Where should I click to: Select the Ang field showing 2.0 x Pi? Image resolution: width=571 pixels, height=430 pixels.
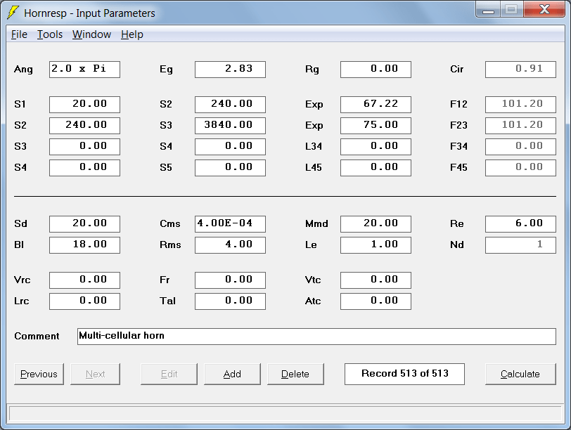[84, 69]
